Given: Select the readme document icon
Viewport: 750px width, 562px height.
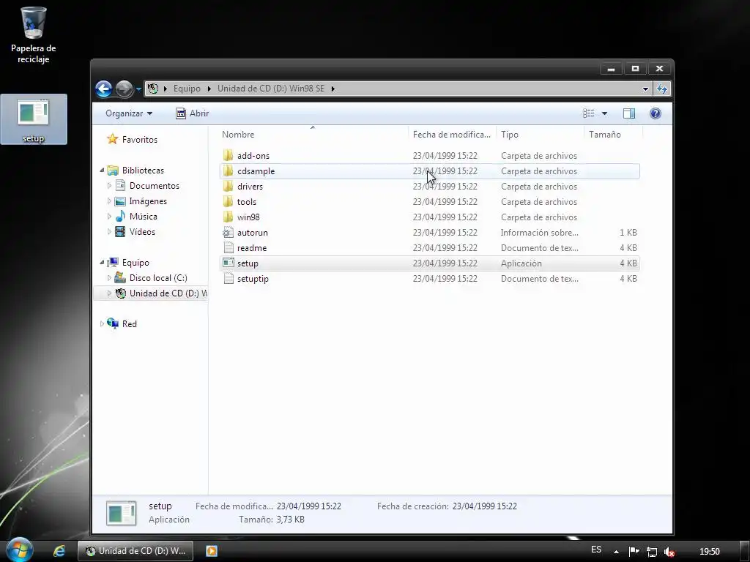Looking at the screenshot, I should coord(229,247).
